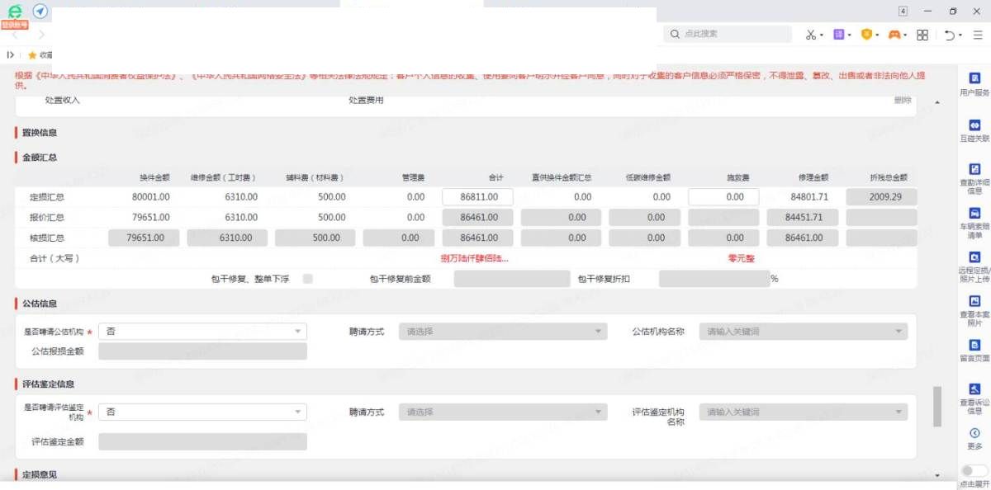Open 查看本案照片 in the sidebar
Image resolution: width=991 pixels, height=490 pixels.
point(974,302)
